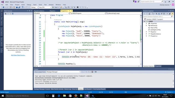Pin the Program.cs tab with pin toggle

tap(69, 11)
